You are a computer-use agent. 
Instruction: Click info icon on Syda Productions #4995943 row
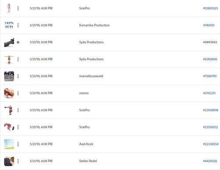18,42
